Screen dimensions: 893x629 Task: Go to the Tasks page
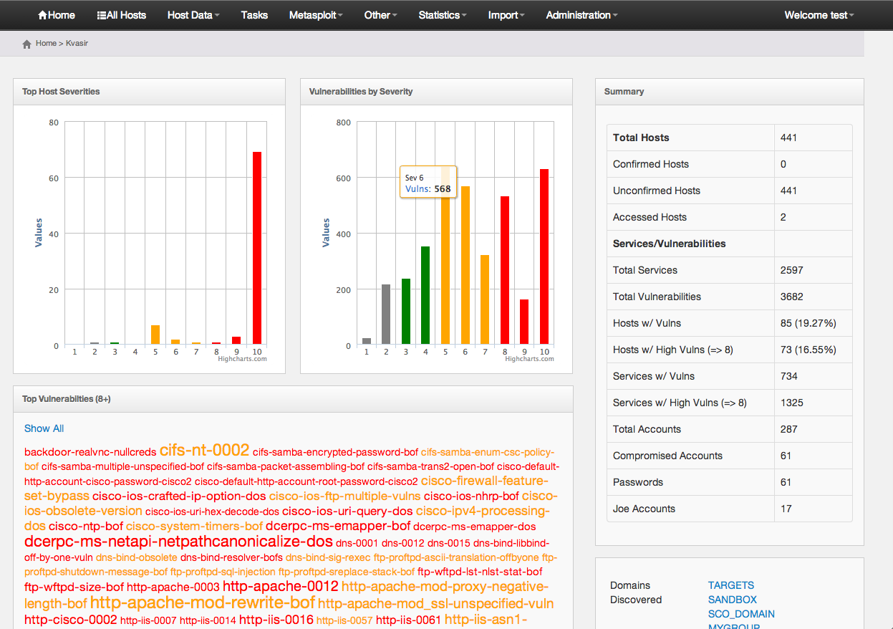[254, 15]
